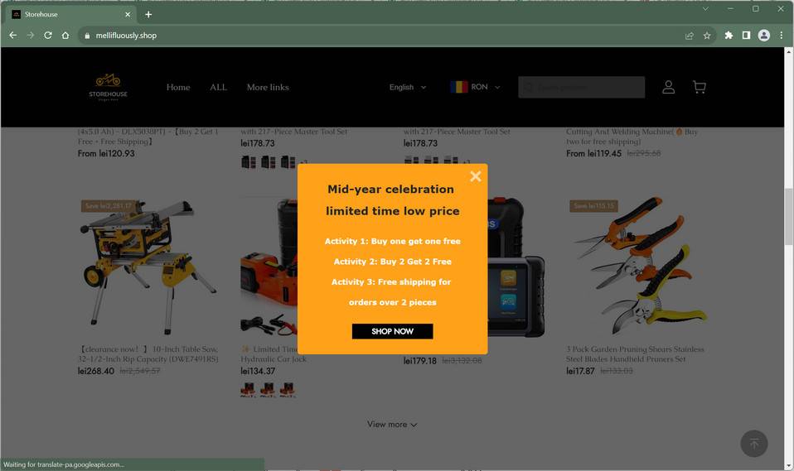794x471 pixels.
Task: Open the Chrome profile avatar
Action: (x=763, y=36)
